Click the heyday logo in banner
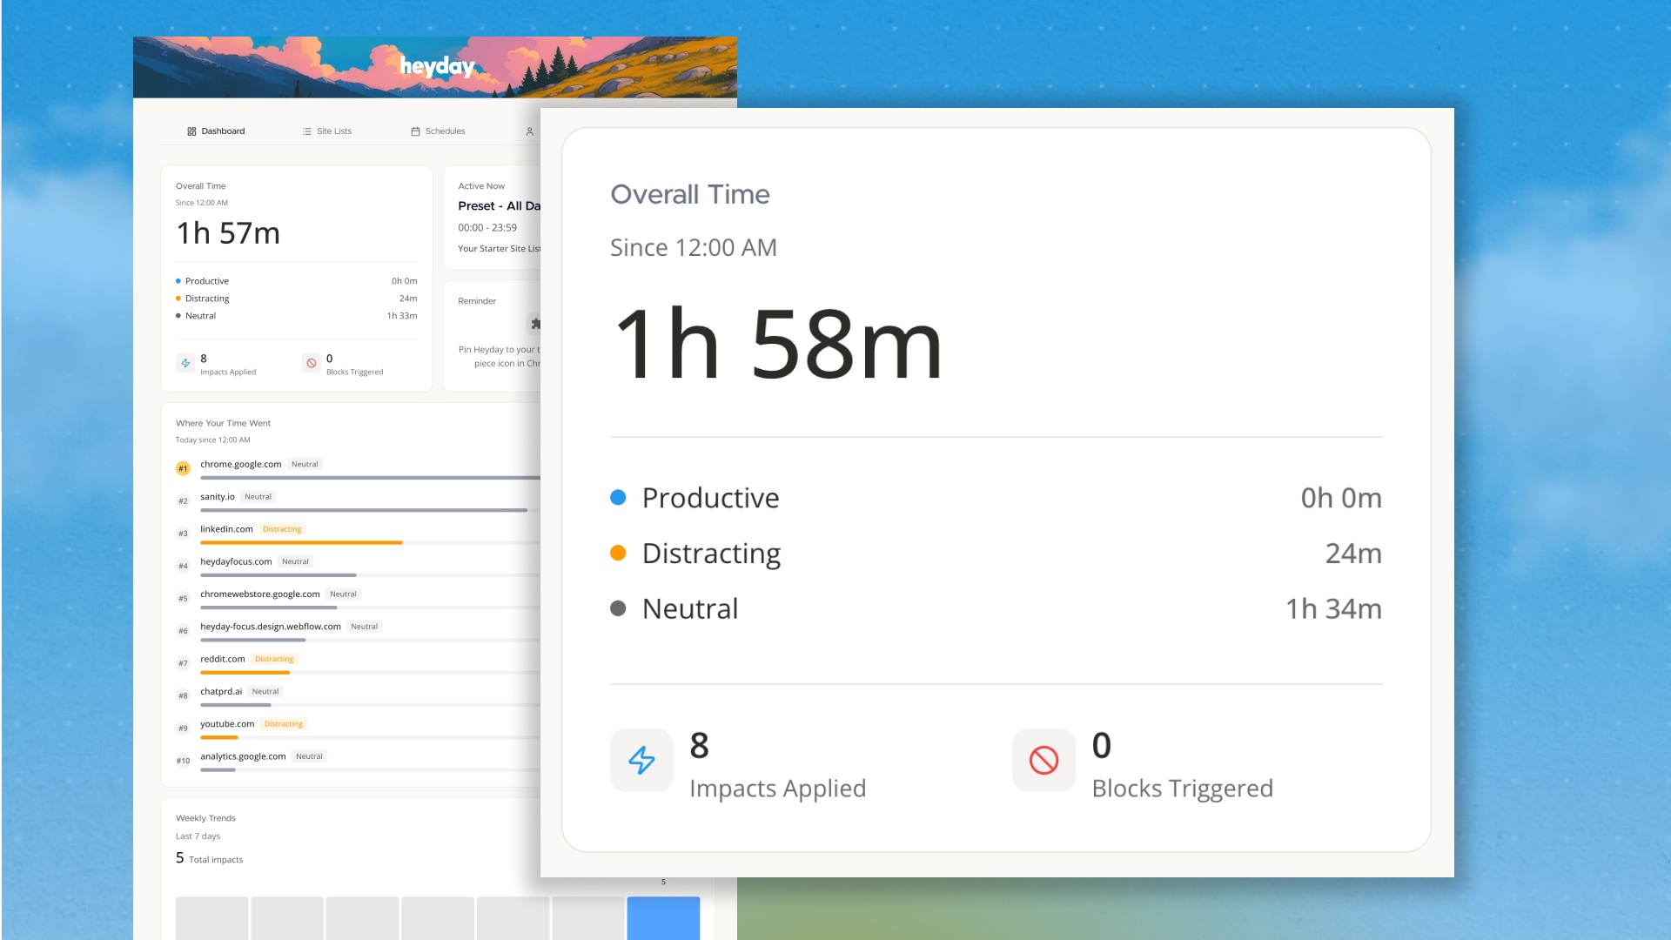Image resolution: width=1671 pixels, height=940 pixels. tap(437, 66)
